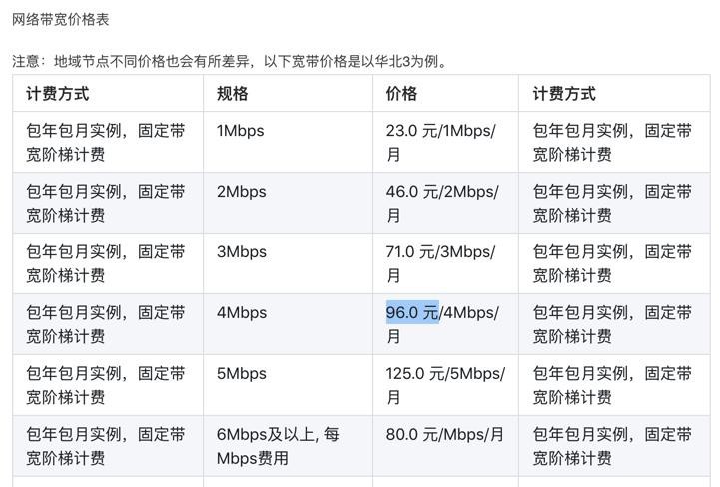Click the highlighted 96.0 元 text

pyautogui.click(x=412, y=312)
